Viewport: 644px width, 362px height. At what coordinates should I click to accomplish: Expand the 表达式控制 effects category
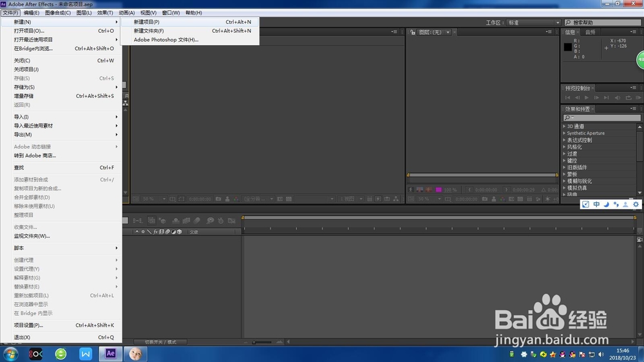point(564,140)
